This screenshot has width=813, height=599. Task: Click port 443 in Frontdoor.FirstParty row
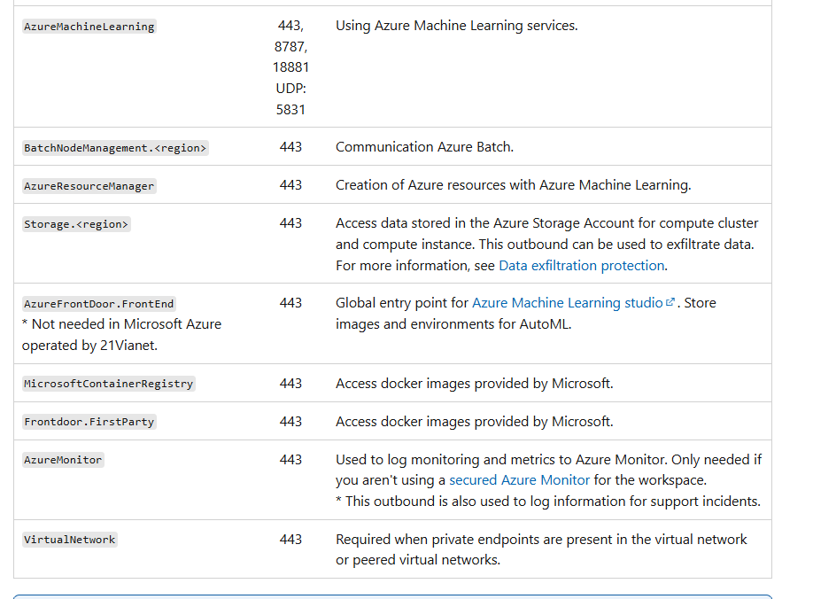pyautogui.click(x=290, y=422)
